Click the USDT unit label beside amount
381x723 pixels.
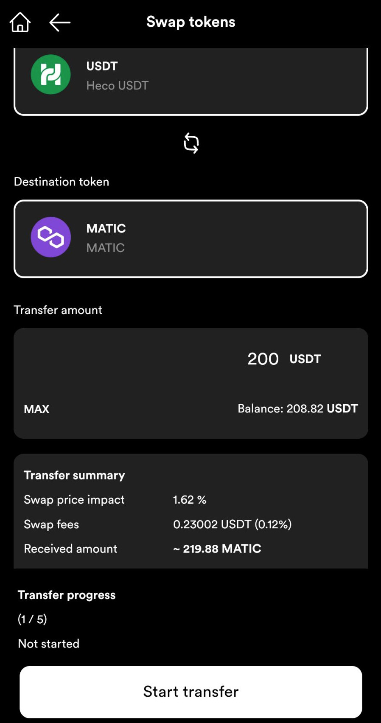305,359
